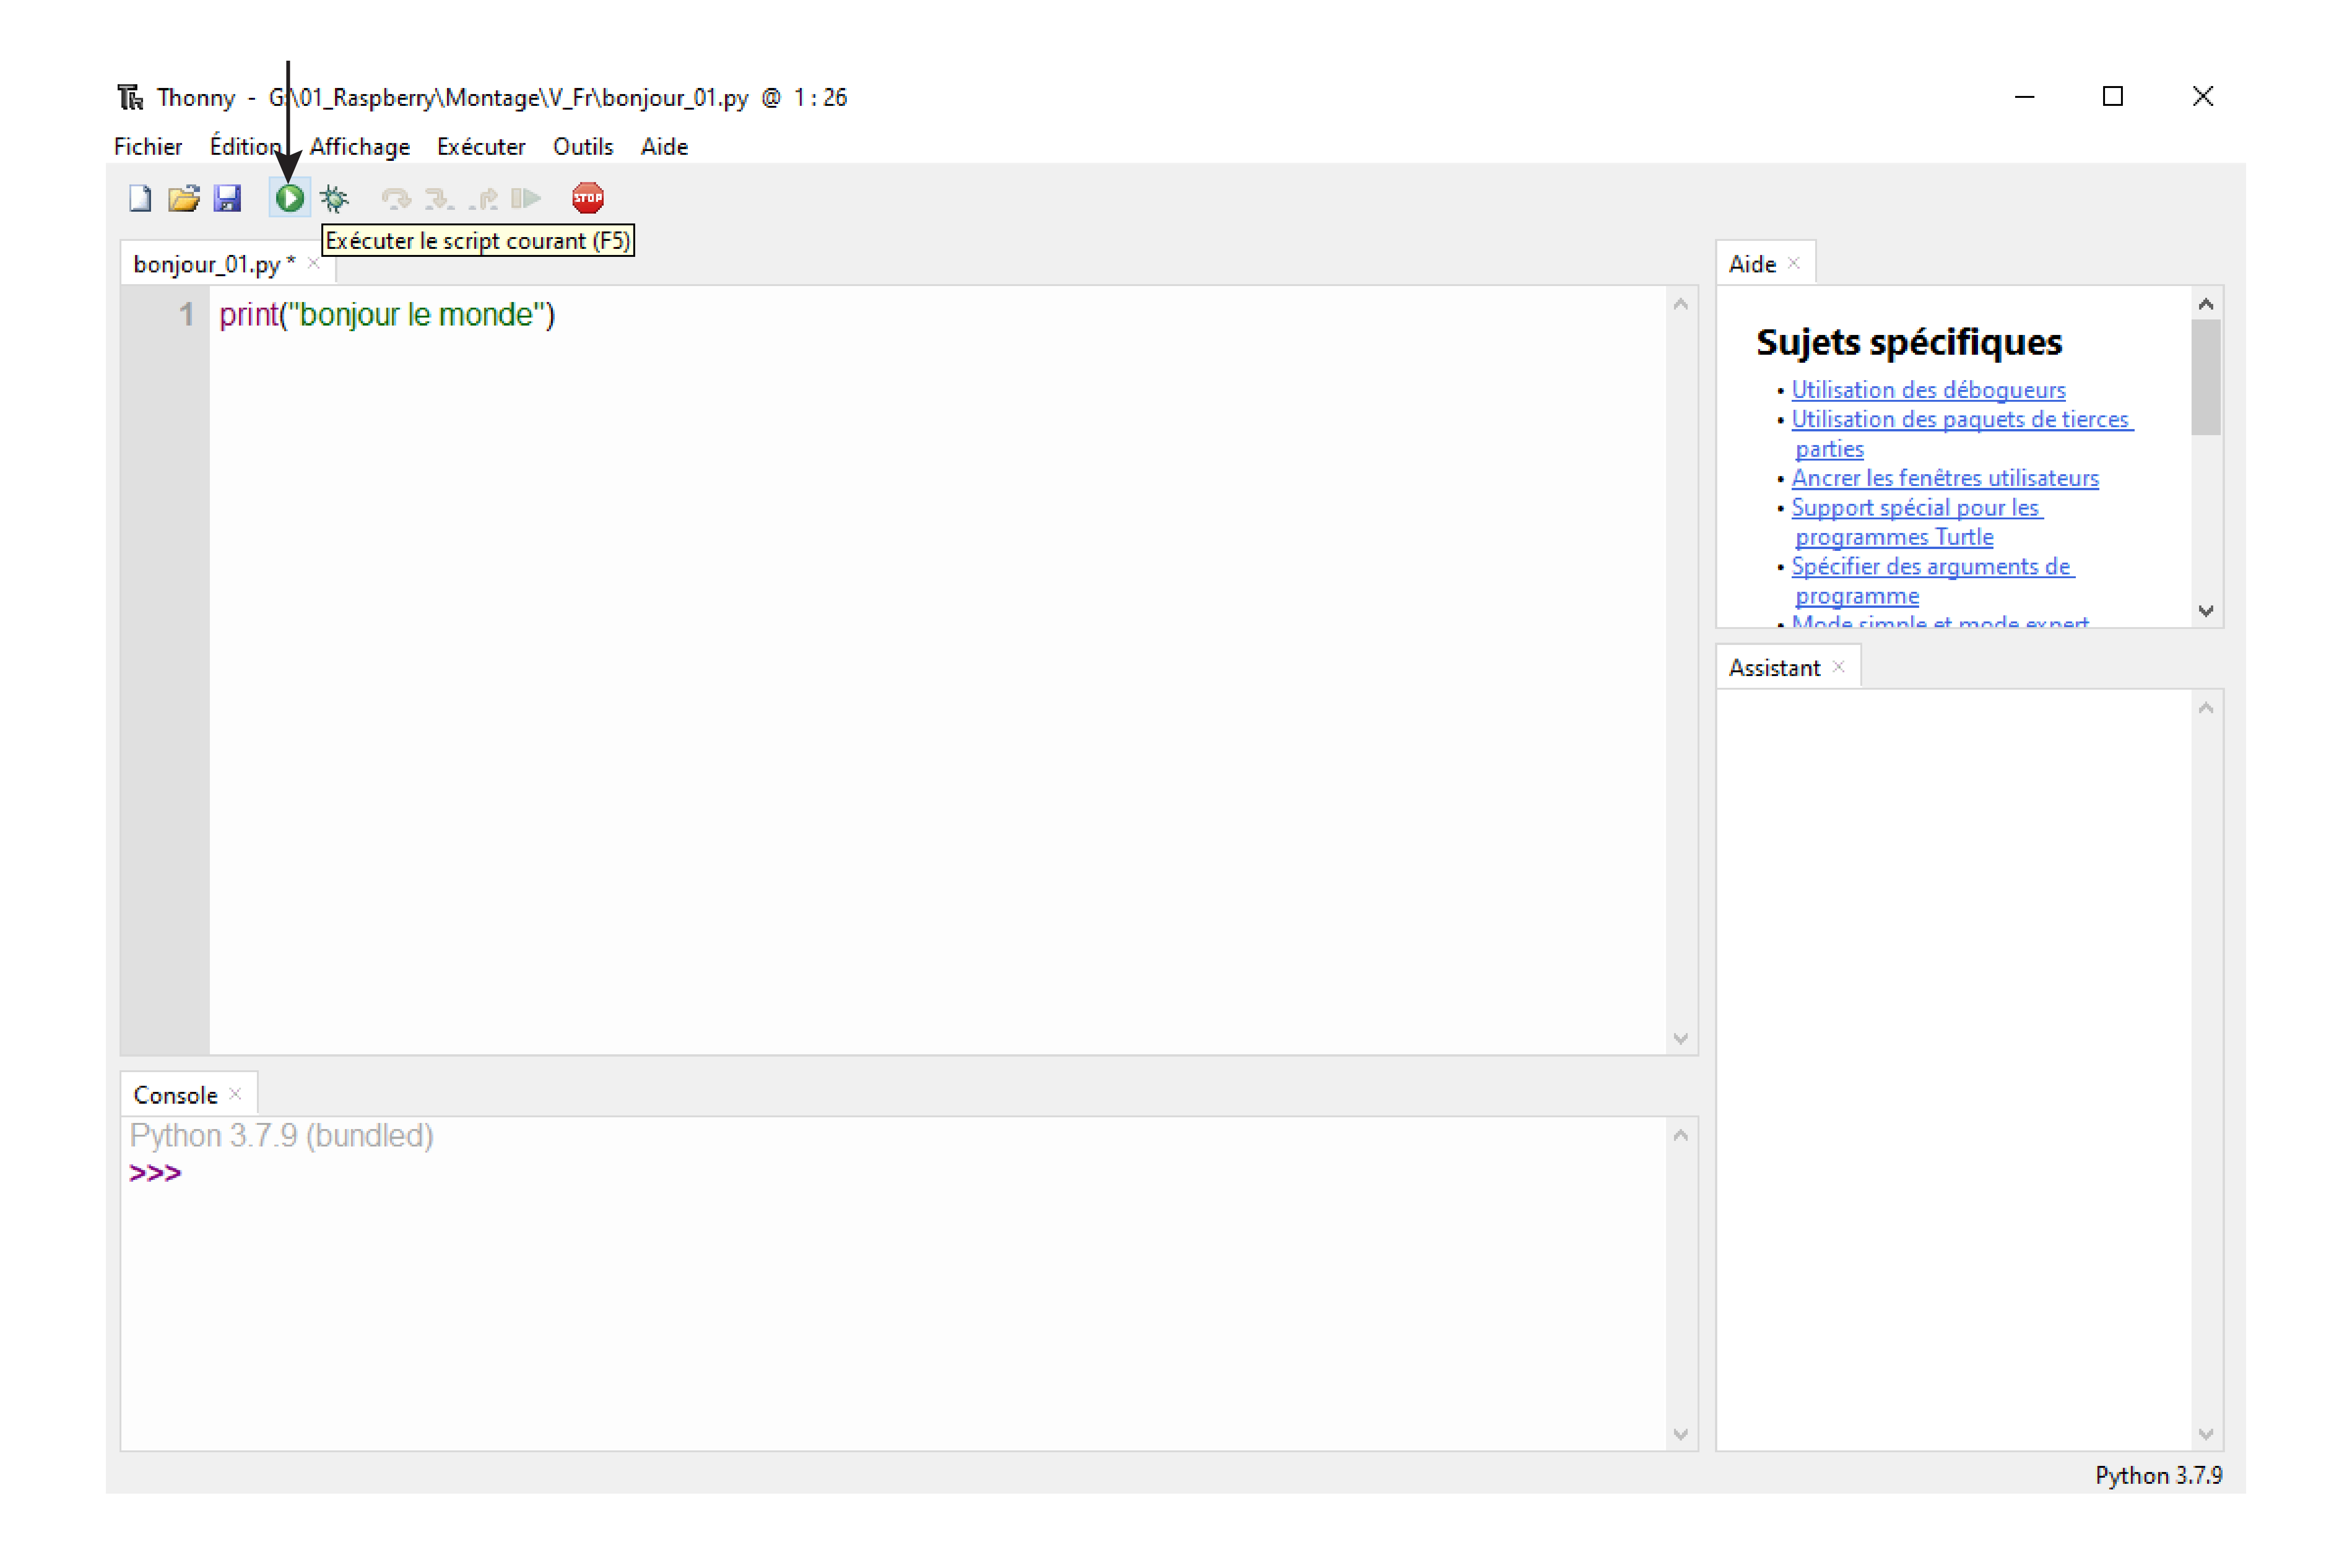Open the Outils menu
The width and height of the screenshot is (2352, 1568).
tap(583, 147)
